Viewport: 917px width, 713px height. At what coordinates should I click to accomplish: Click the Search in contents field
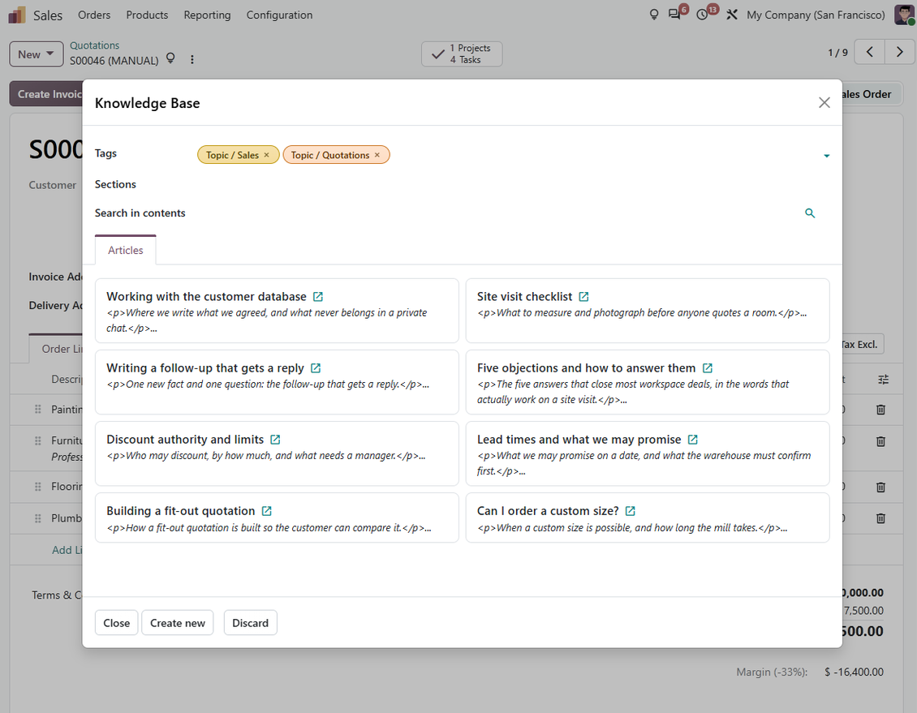click(497, 213)
